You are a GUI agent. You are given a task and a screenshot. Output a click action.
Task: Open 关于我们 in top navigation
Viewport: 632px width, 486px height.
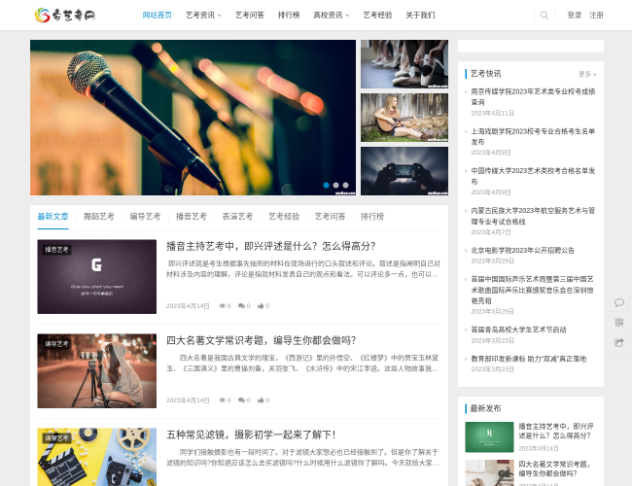420,16
